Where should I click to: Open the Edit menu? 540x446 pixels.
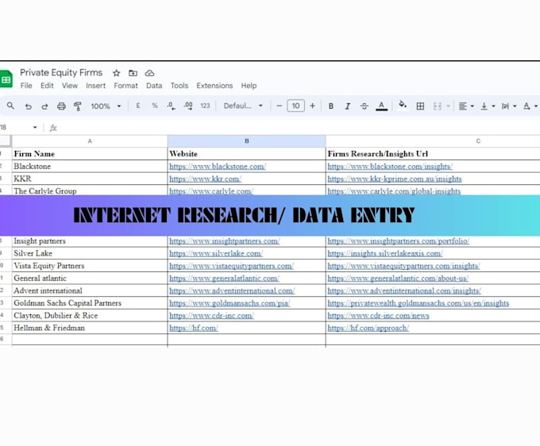pyautogui.click(x=47, y=86)
